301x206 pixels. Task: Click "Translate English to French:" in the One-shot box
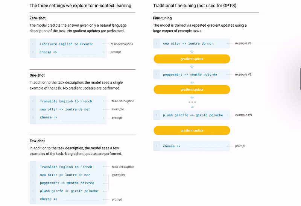point(67,101)
